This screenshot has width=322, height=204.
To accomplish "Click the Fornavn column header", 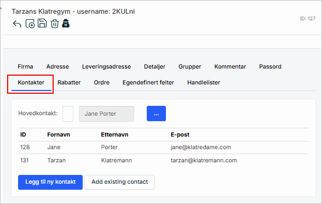I will point(59,135).
